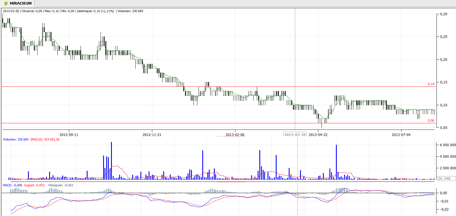Viewport: 456px width, 216px height.
Task: Click the 0,15 price axis label
Action: 444,82
